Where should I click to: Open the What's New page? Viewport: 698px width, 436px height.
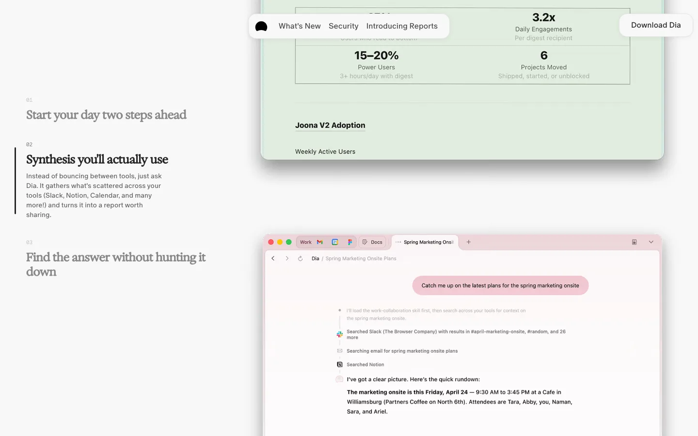coord(300,26)
